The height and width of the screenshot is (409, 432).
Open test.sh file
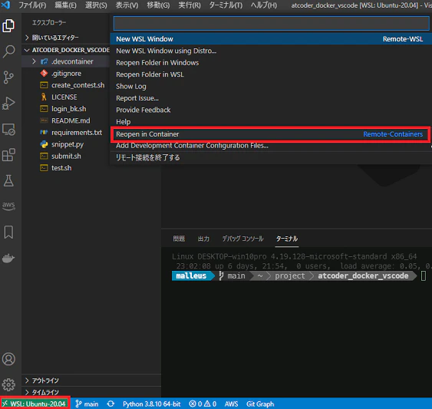tap(66, 168)
